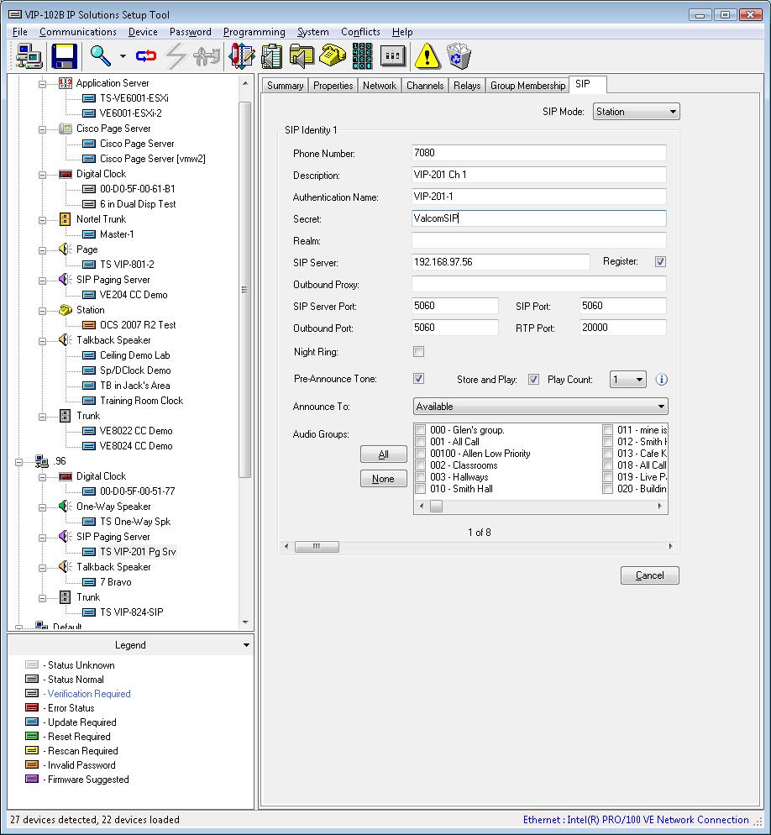This screenshot has height=835, width=771.
Task: Click the yellow telephone toolbar icon
Action: (333, 56)
